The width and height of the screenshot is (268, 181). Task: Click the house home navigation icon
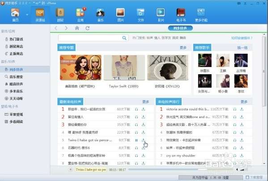coord(77,28)
